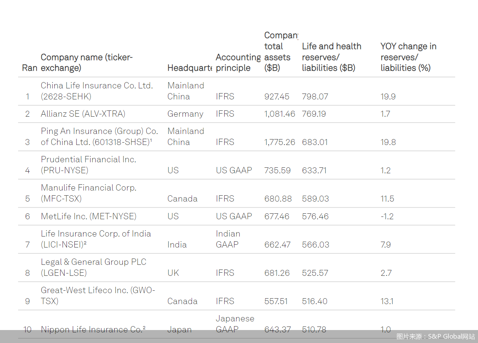Viewport: 478px width, 343px height.
Task: Click the 1,775.26 total assets value
Action: coord(279,142)
